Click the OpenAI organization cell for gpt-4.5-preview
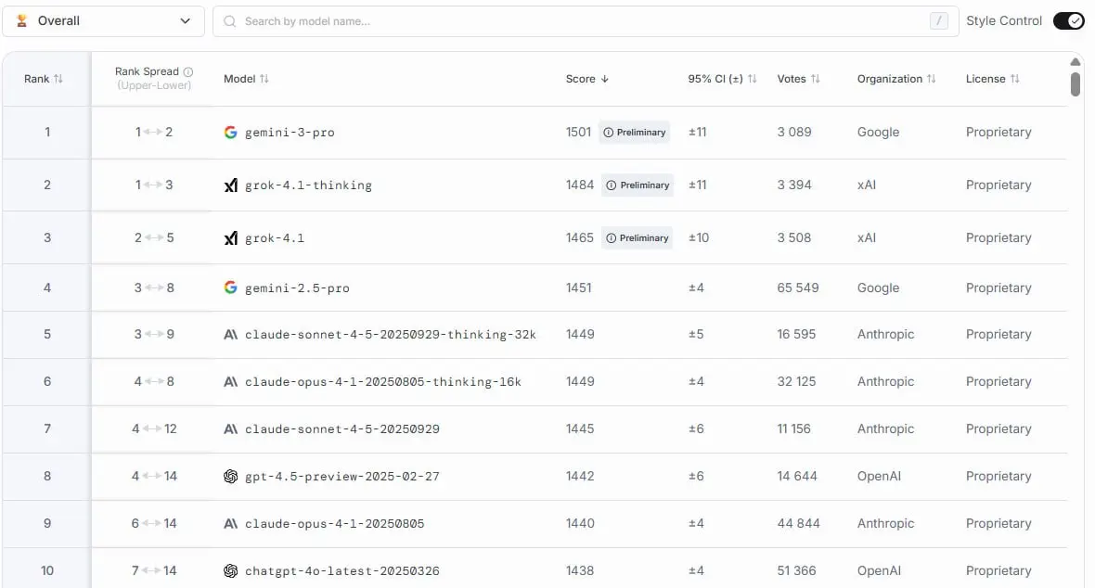Image resolution: width=1095 pixels, height=588 pixels. pyautogui.click(x=879, y=477)
